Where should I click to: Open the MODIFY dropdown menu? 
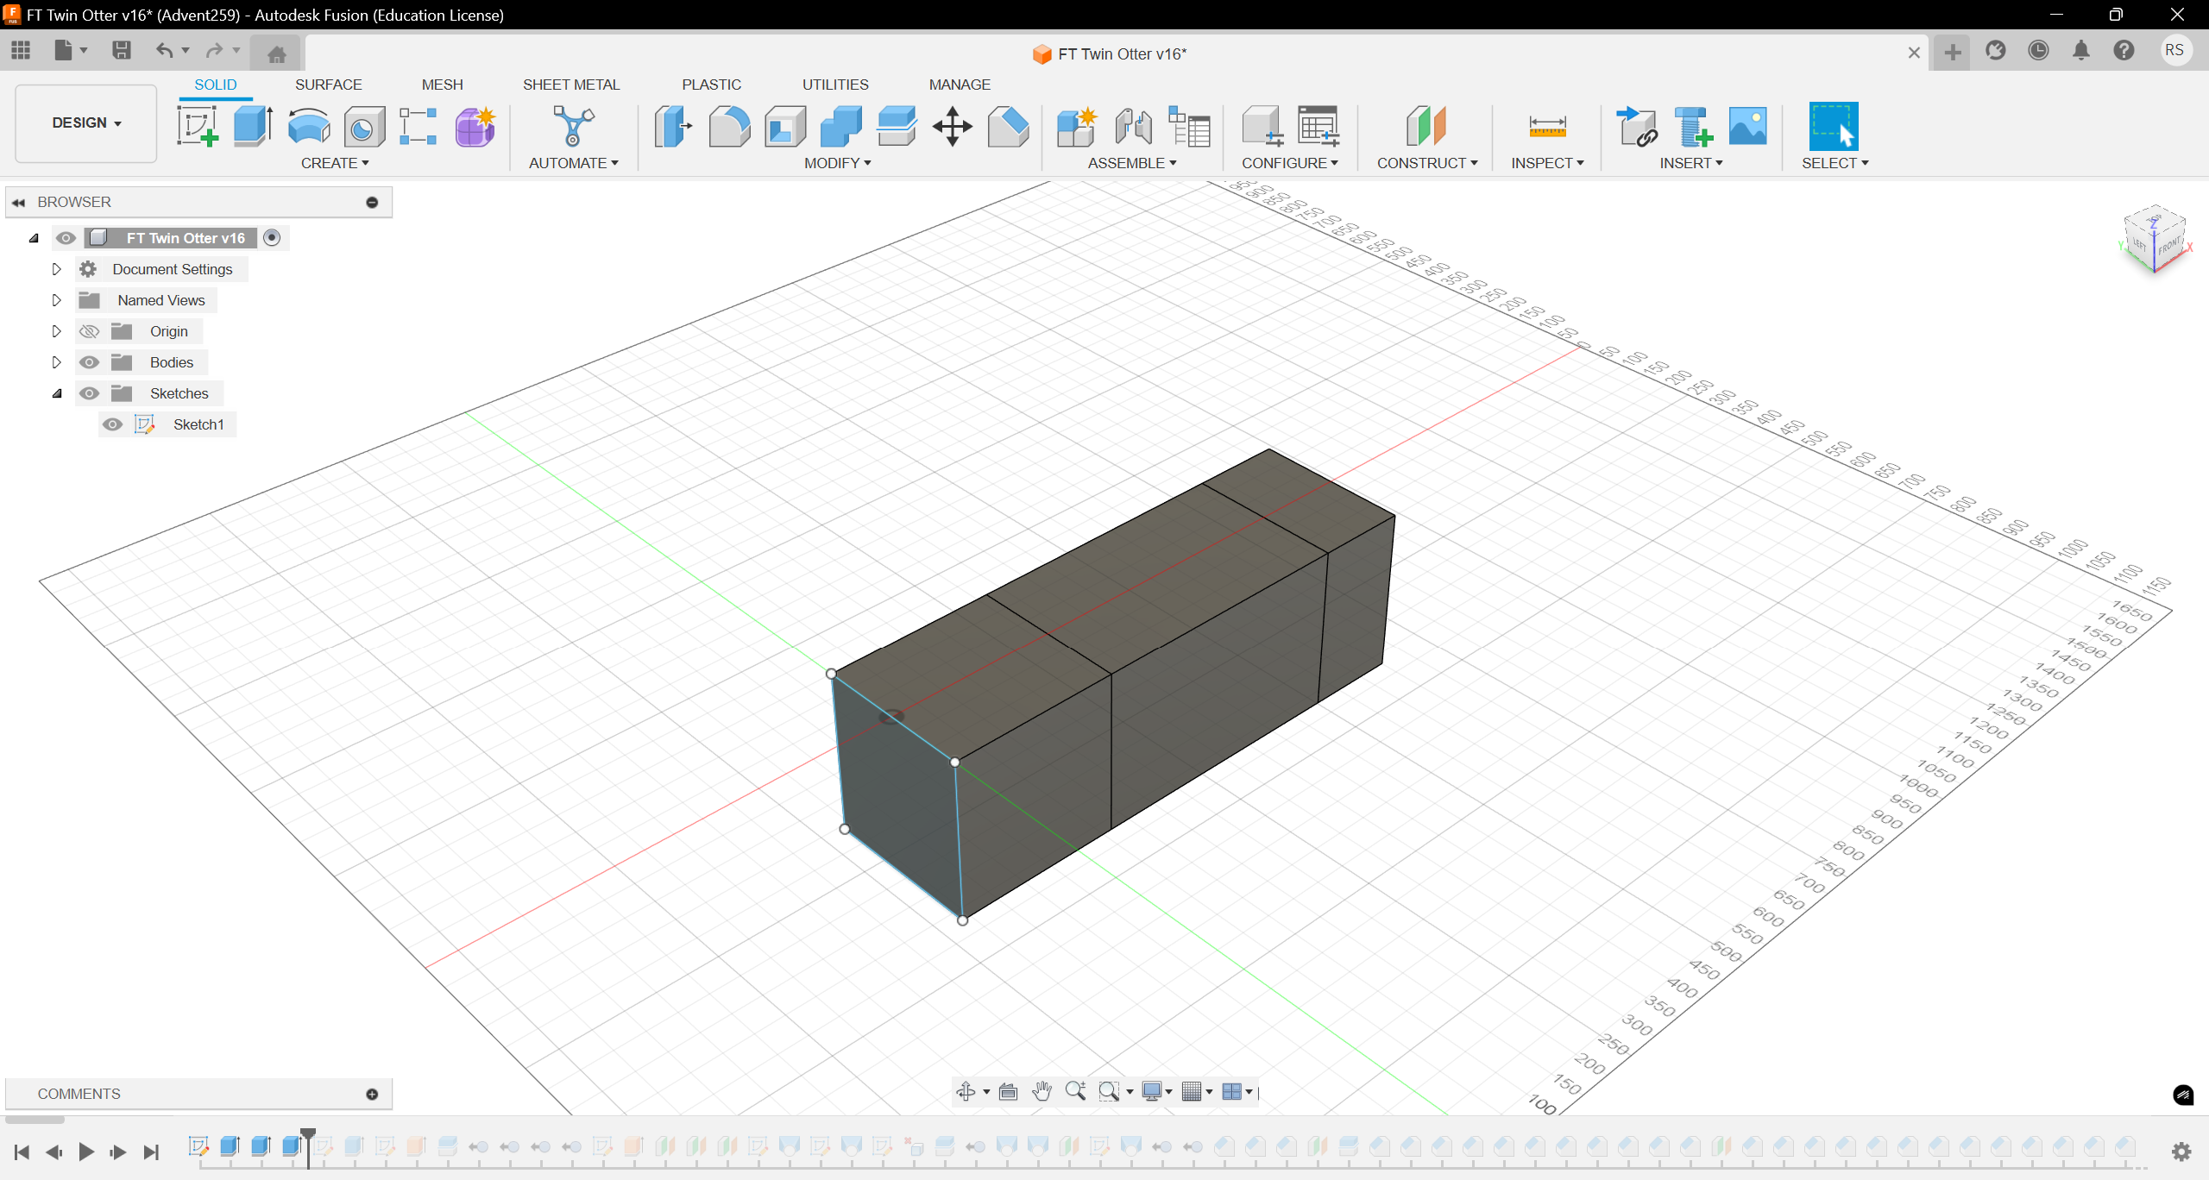click(838, 163)
